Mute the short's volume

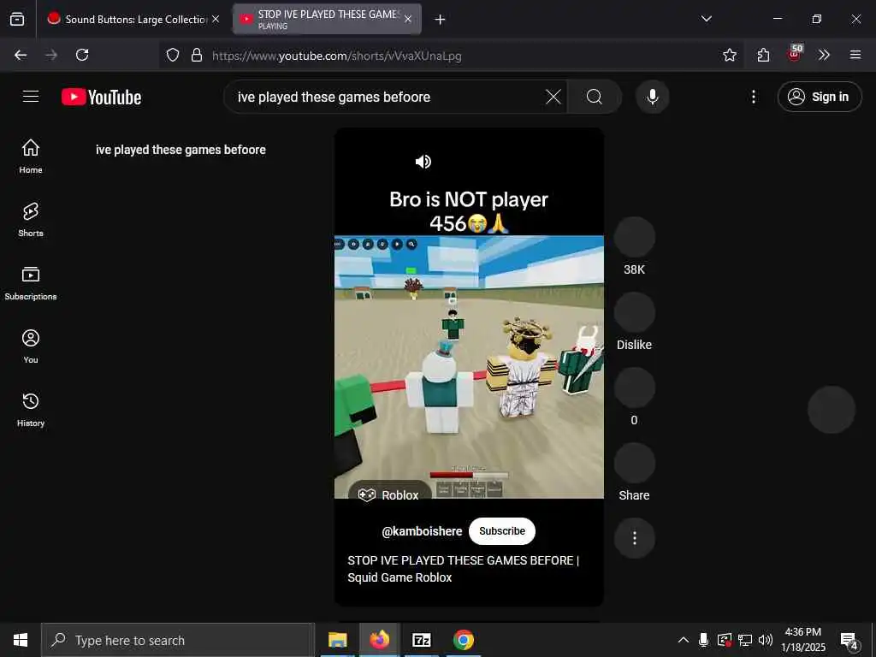[x=423, y=162]
